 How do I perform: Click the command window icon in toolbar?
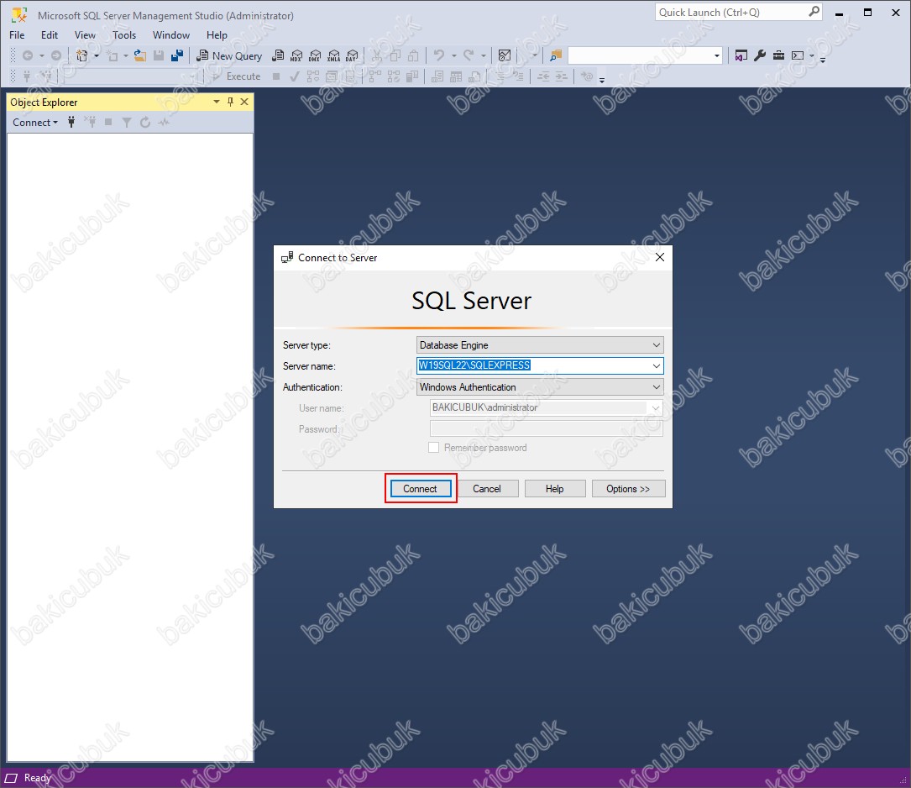point(798,55)
